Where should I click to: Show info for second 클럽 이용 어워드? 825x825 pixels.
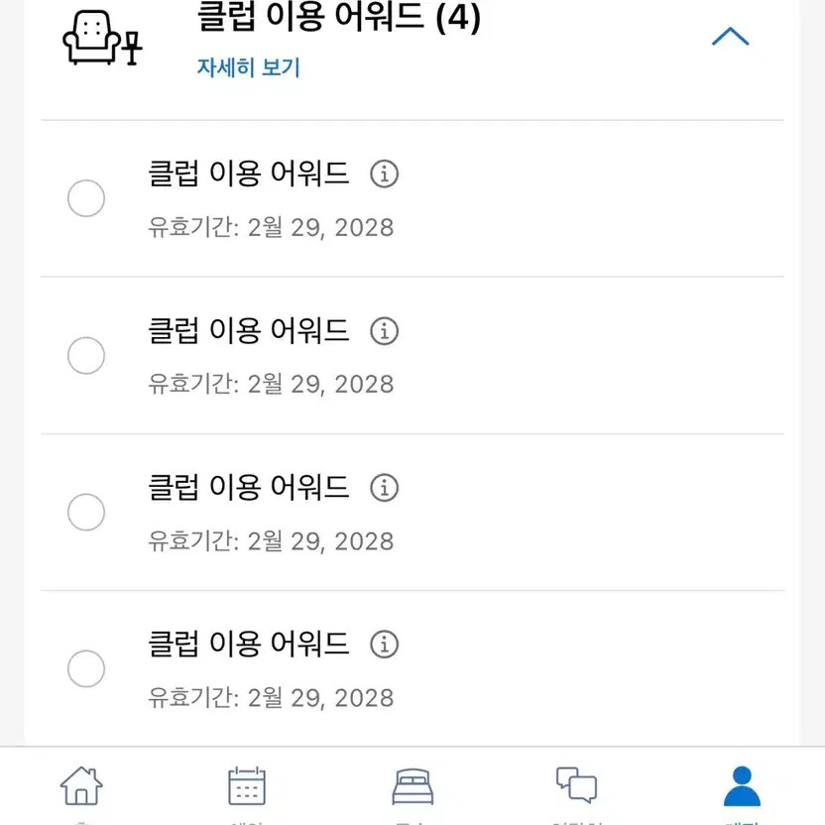[x=384, y=331]
